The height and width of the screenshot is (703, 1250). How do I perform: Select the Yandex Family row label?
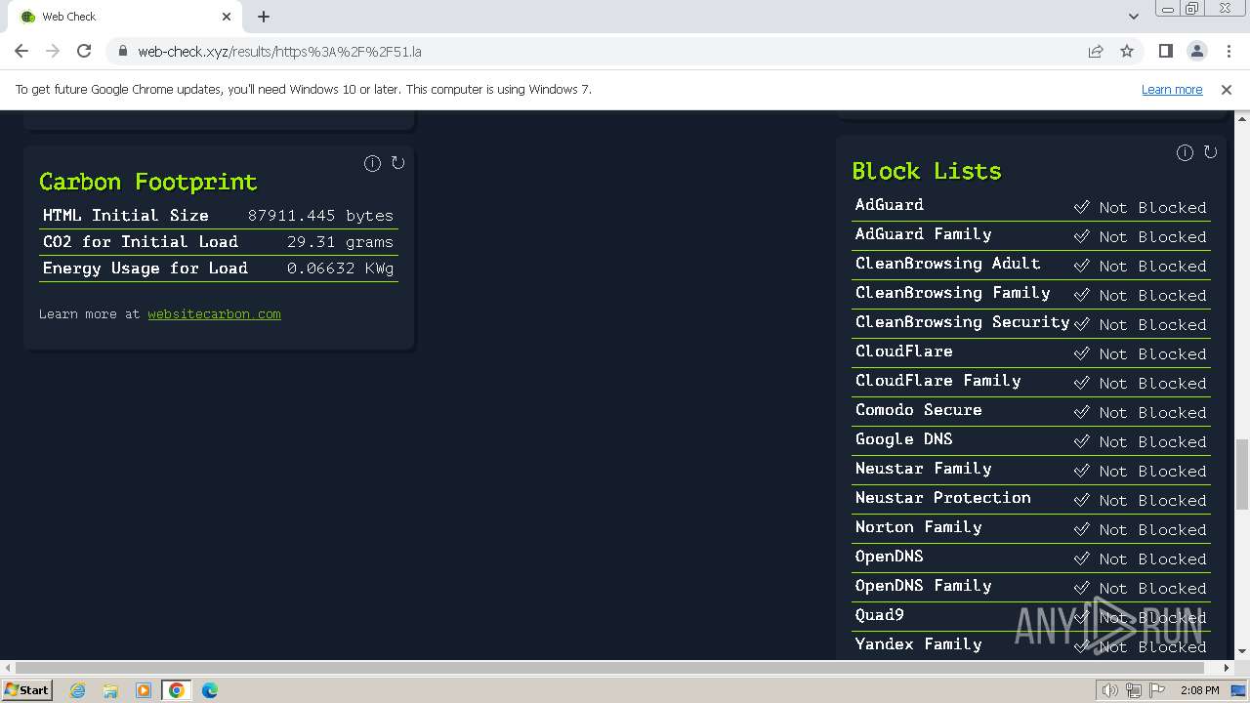click(x=918, y=644)
